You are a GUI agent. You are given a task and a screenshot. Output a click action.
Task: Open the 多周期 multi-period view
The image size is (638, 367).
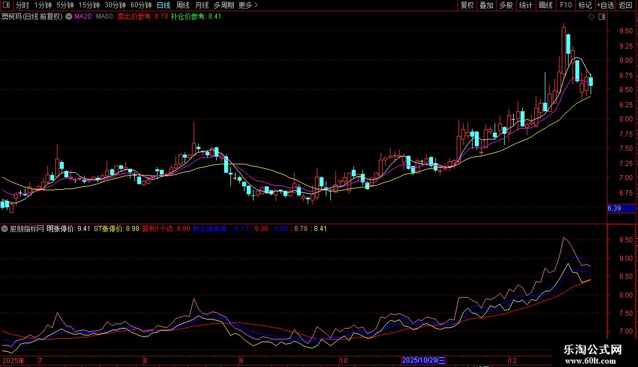[x=224, y=5]
